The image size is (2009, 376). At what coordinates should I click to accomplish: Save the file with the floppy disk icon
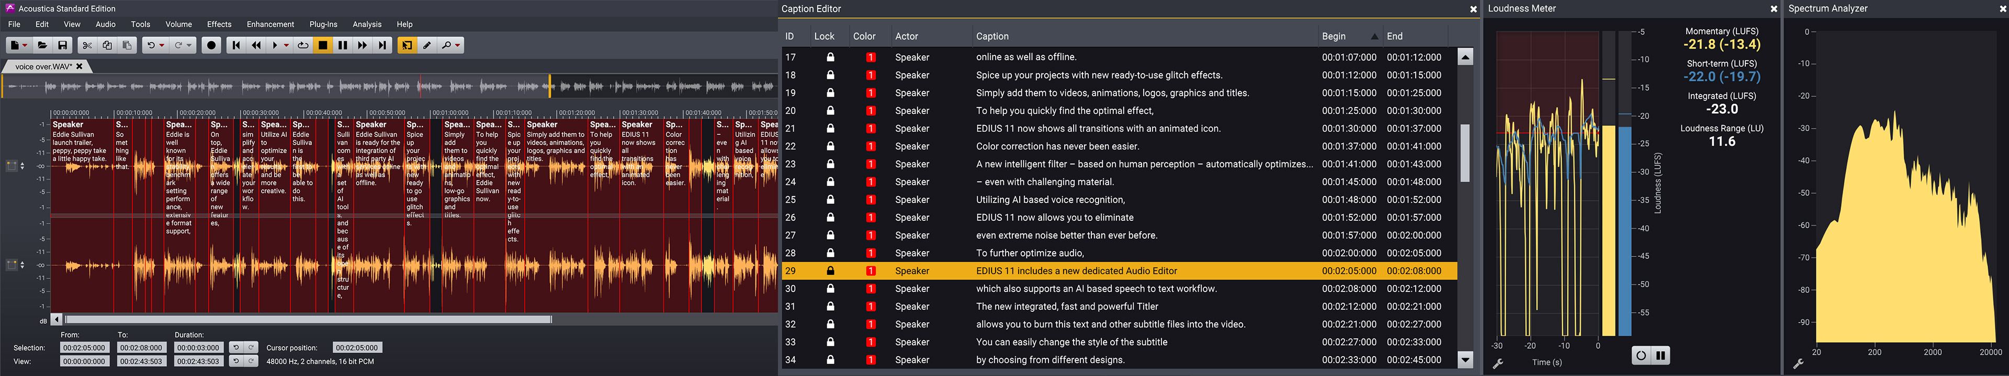(x=63, y=46)
